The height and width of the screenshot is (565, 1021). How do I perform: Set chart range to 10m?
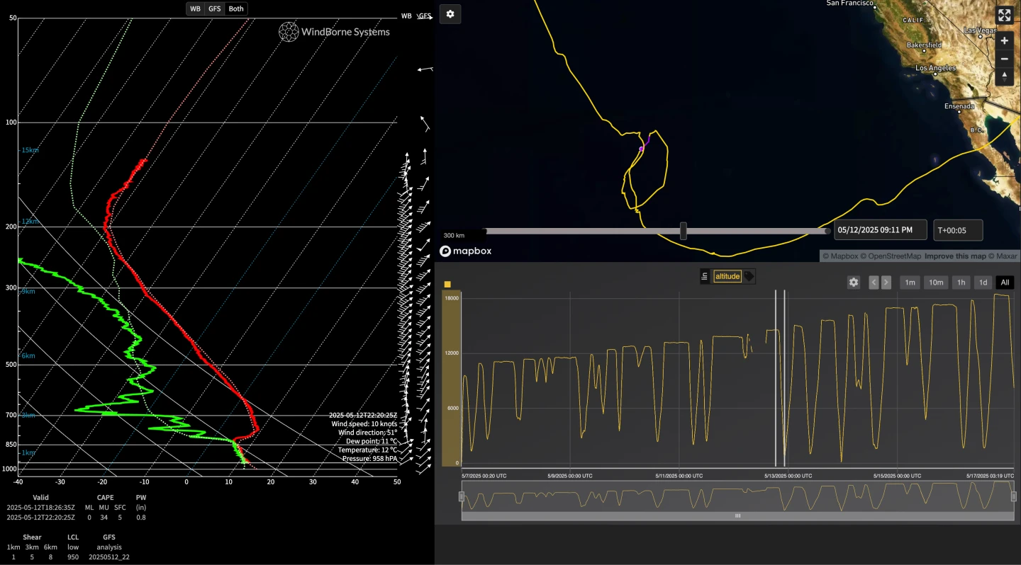936,282
